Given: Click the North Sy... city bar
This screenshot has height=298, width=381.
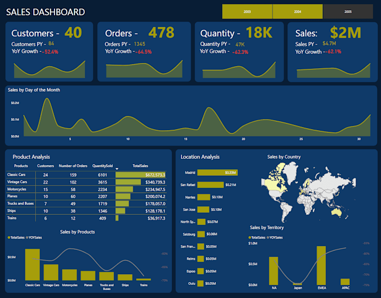Looking at the screenshot, I should 201,222.
